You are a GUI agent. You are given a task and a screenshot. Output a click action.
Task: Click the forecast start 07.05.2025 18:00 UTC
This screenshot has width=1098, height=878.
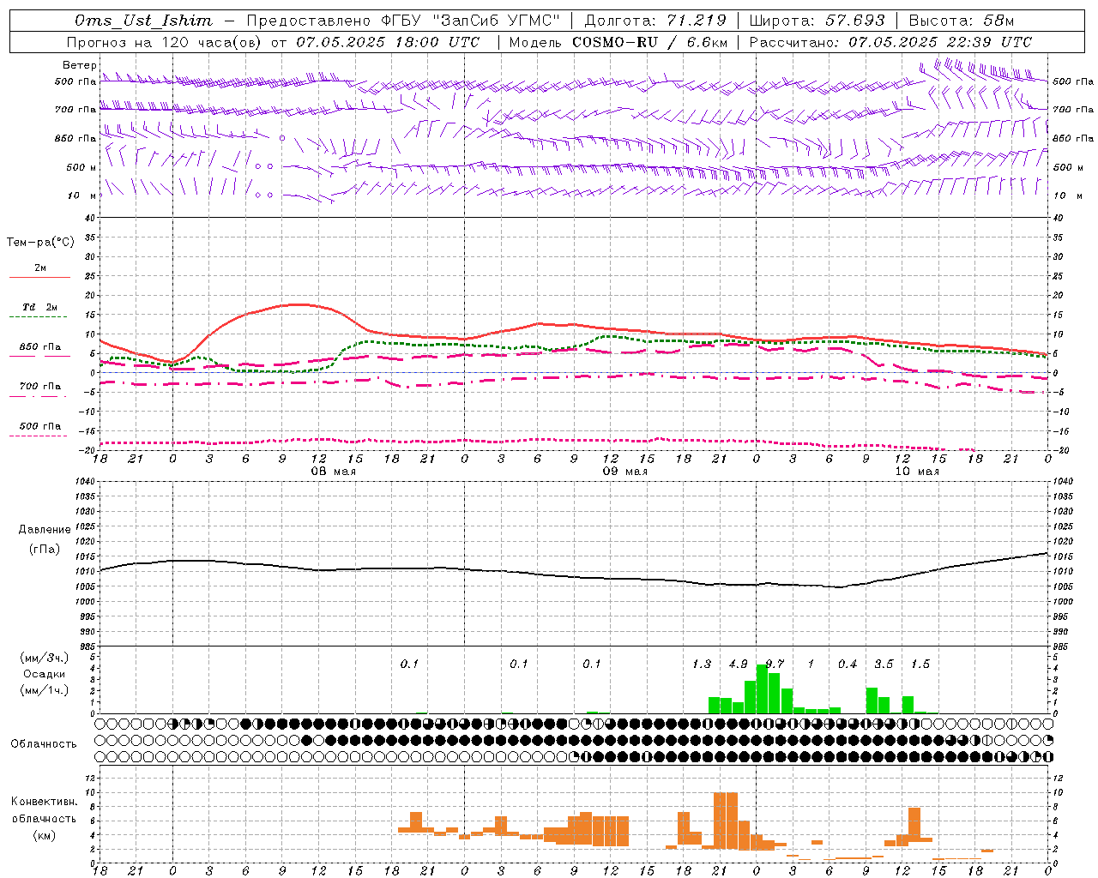click(388, 42)
